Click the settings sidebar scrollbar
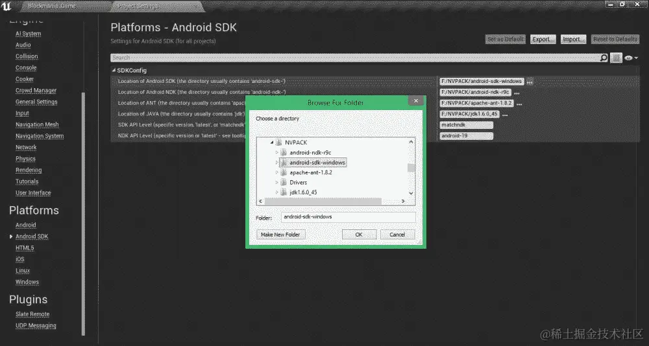 (x=84, y=213)
